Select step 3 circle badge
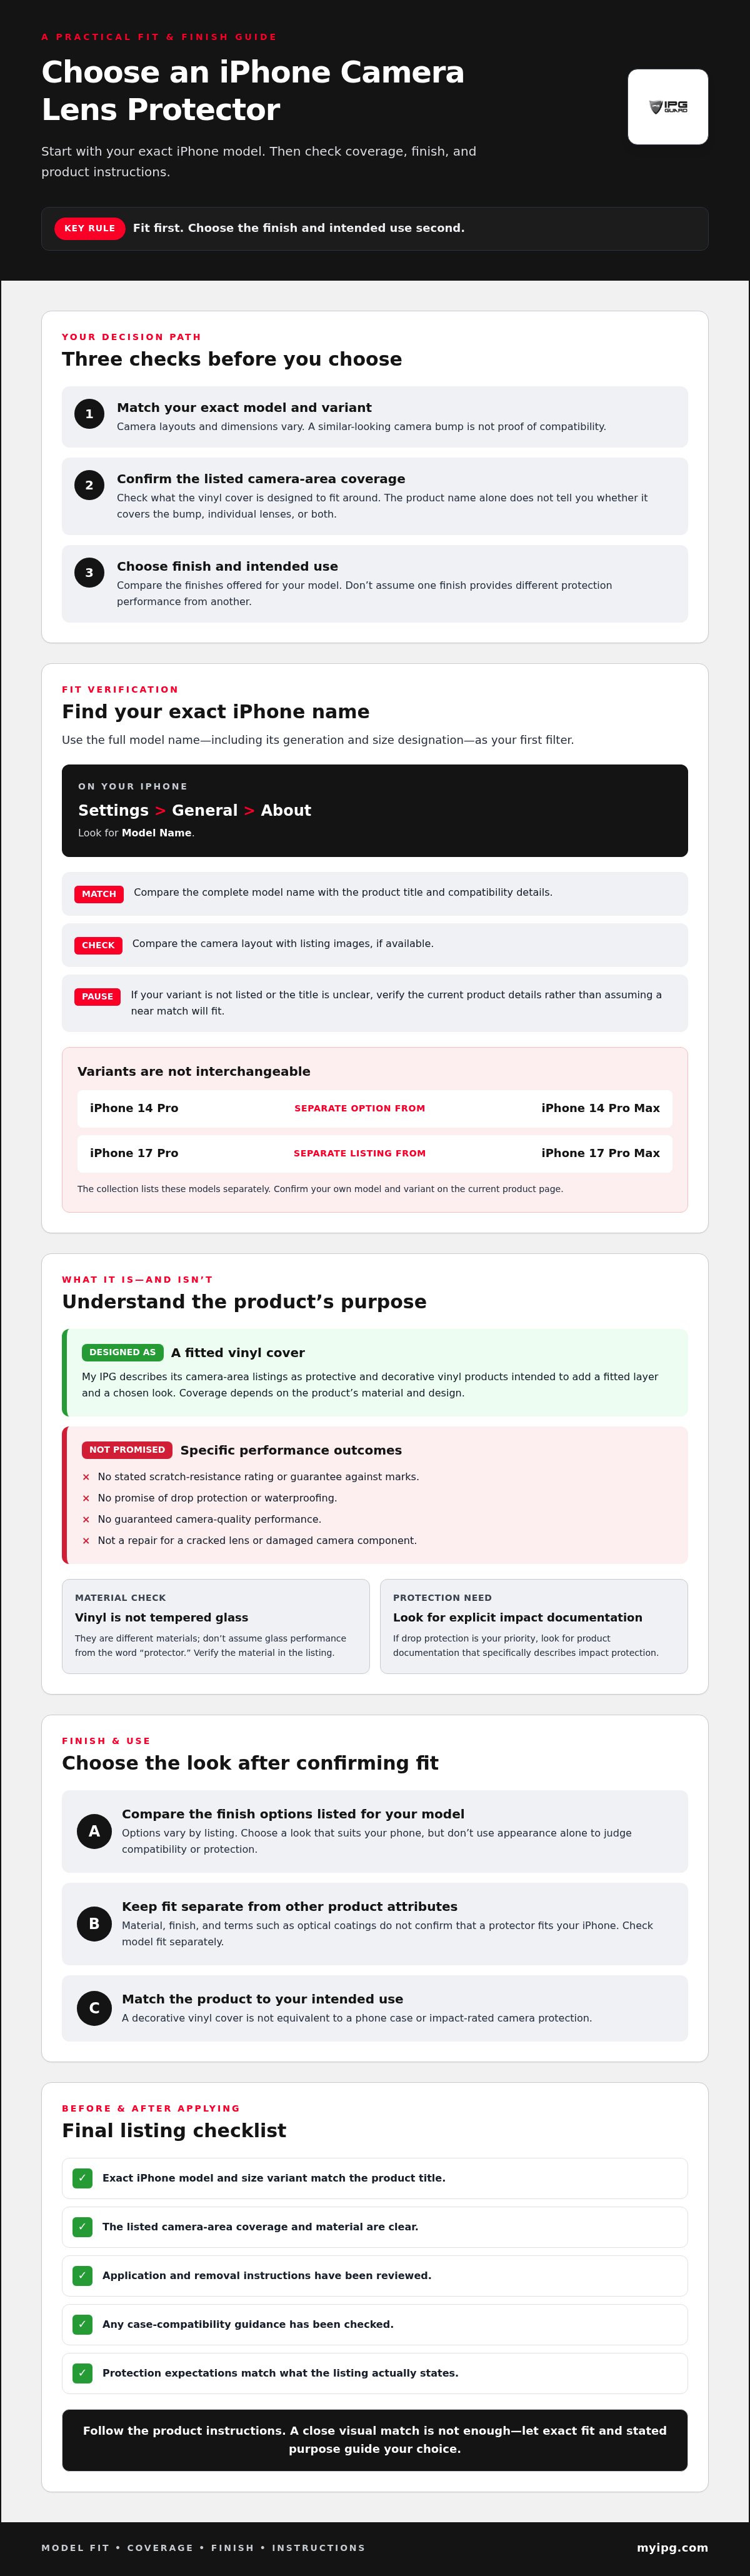Image resolution: width=750 pixels, height=2576 pixels. click(89, 573)
